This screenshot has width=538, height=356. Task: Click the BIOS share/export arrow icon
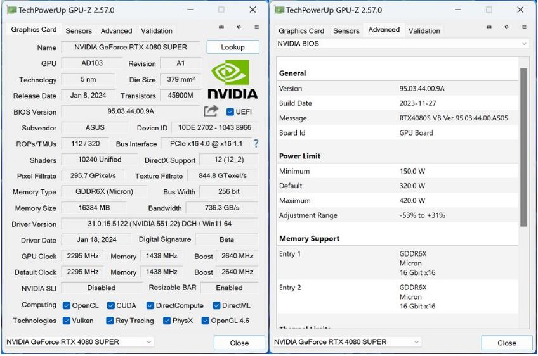[211, 111]
